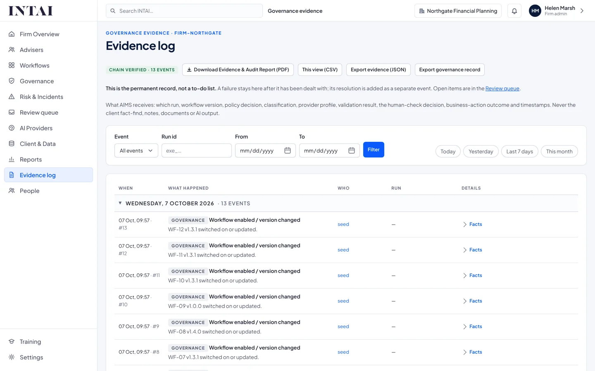
Task: Click the HM user avatar
Action: click(535, 11)
